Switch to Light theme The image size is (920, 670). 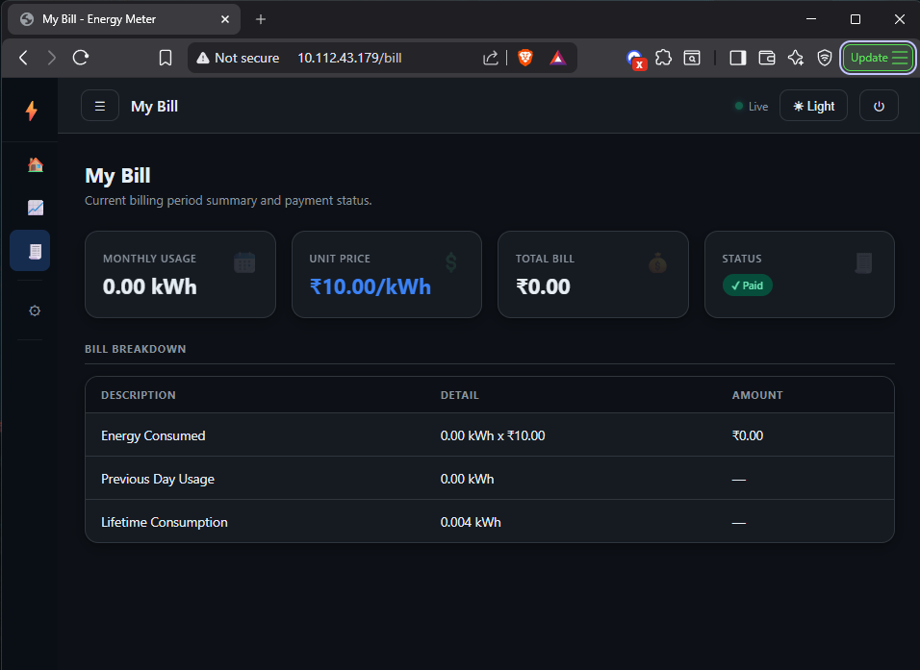[x=813, y=106]
